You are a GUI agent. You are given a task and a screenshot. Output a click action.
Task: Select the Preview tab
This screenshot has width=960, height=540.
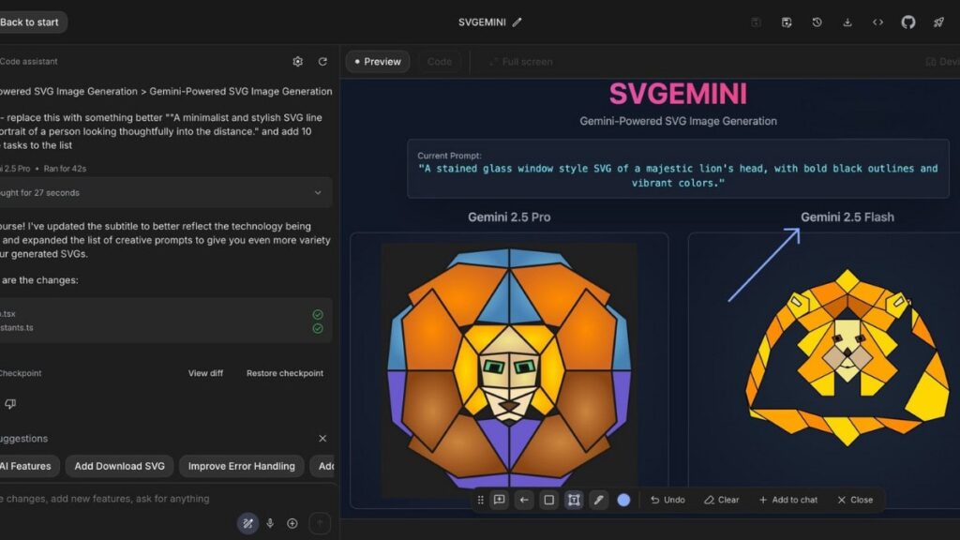coord(378,61)
